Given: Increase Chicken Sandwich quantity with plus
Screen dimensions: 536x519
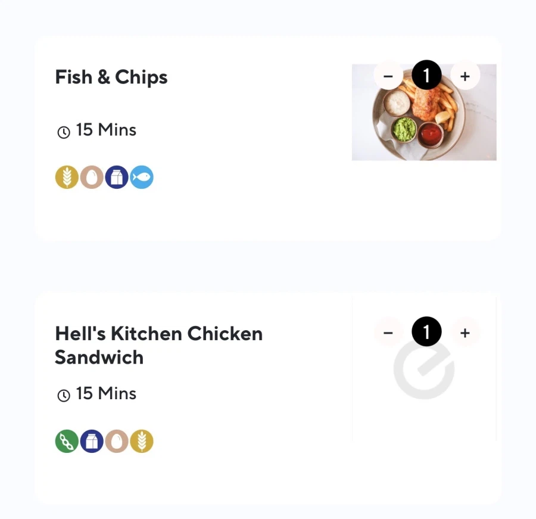Looking at the screenshot, I should pos(465,332).
